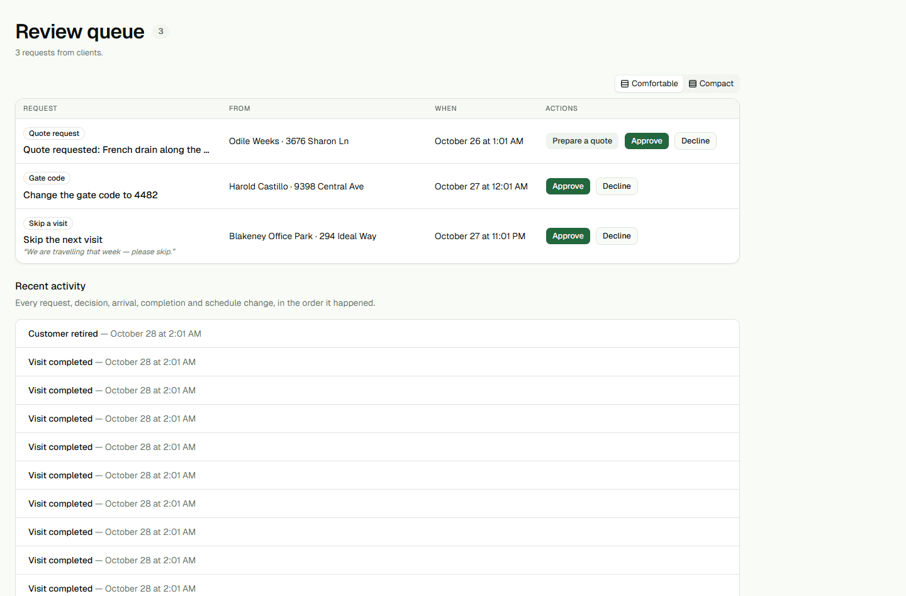
Task: Click the ACTIONS column header
Action: pyautogui.click(x=561, y=108)
